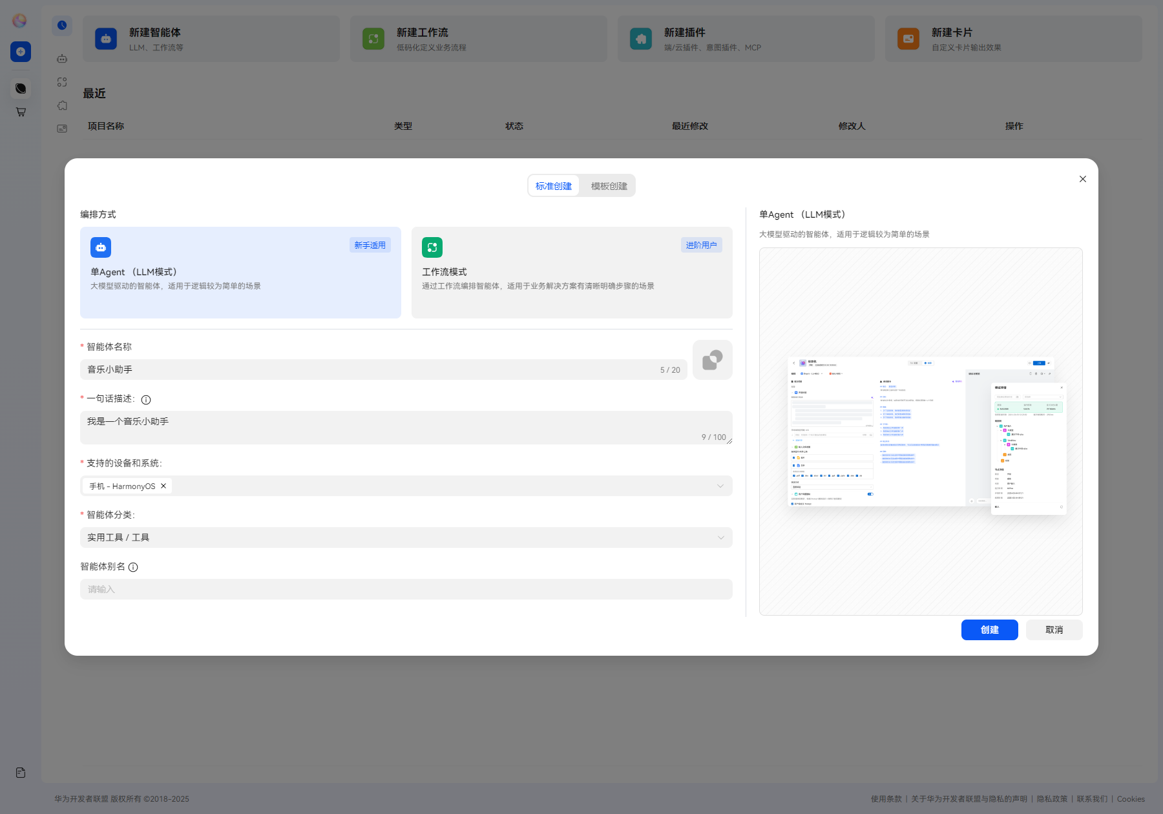Switch to the 模板创建 tab
Viewport: 1163px width, 814px height.
pos(609,186)
